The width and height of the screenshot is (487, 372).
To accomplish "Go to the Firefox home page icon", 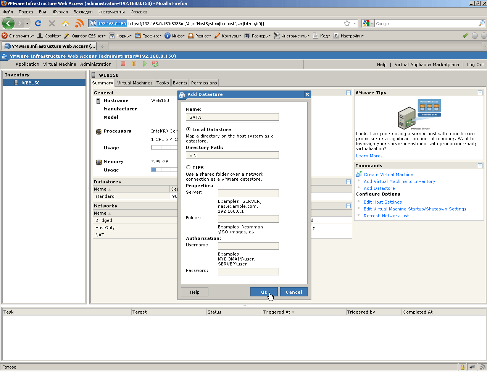I will 66,23.
